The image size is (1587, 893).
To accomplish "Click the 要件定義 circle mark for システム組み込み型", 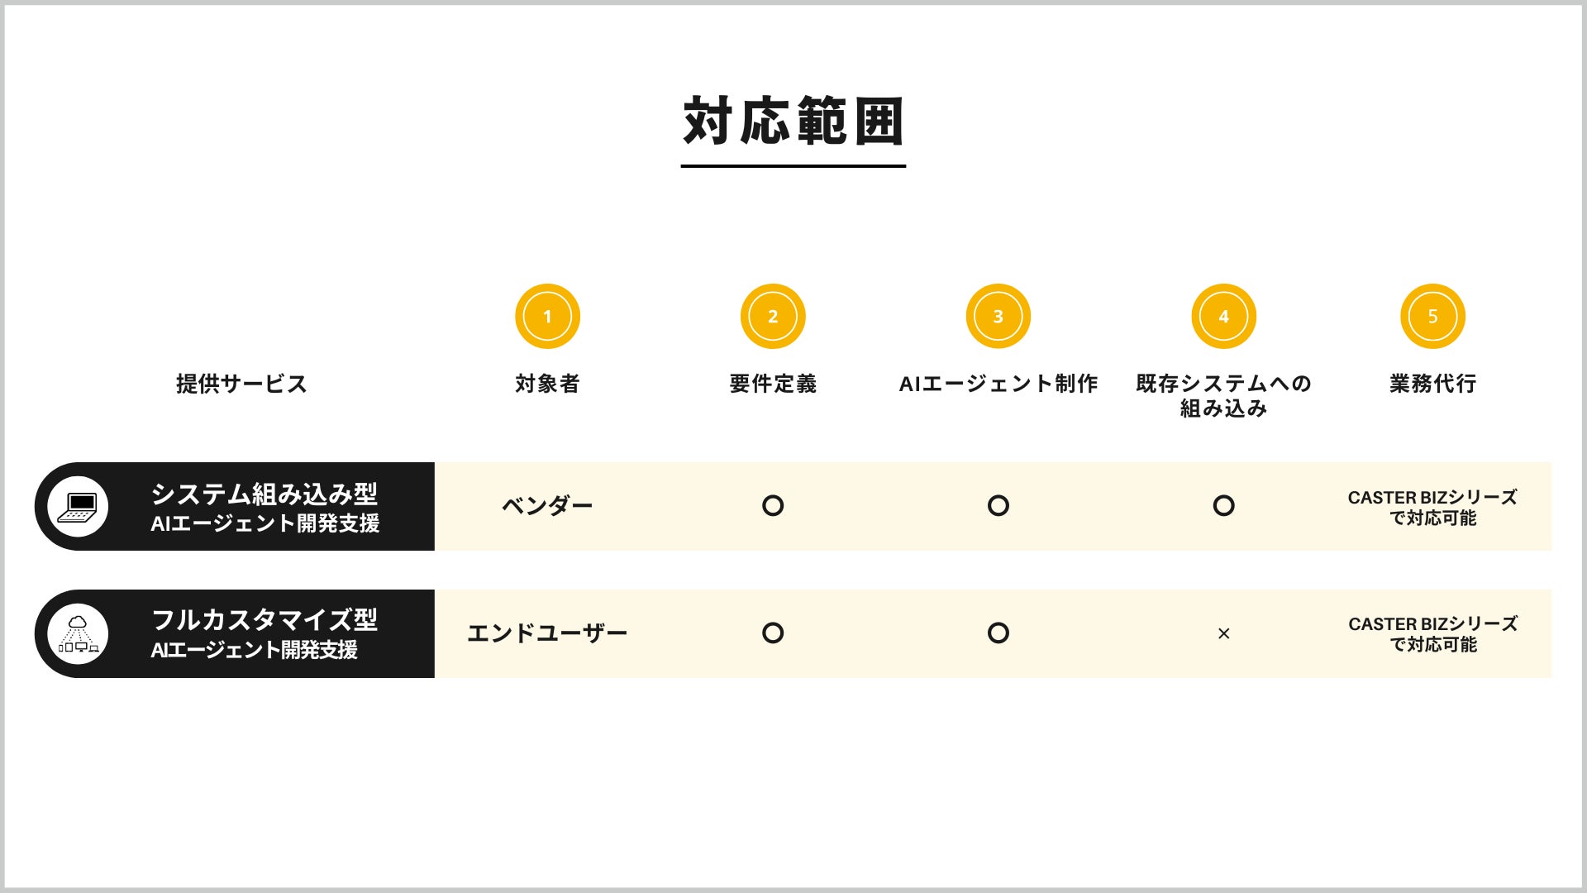I will [x=773, y=505].
